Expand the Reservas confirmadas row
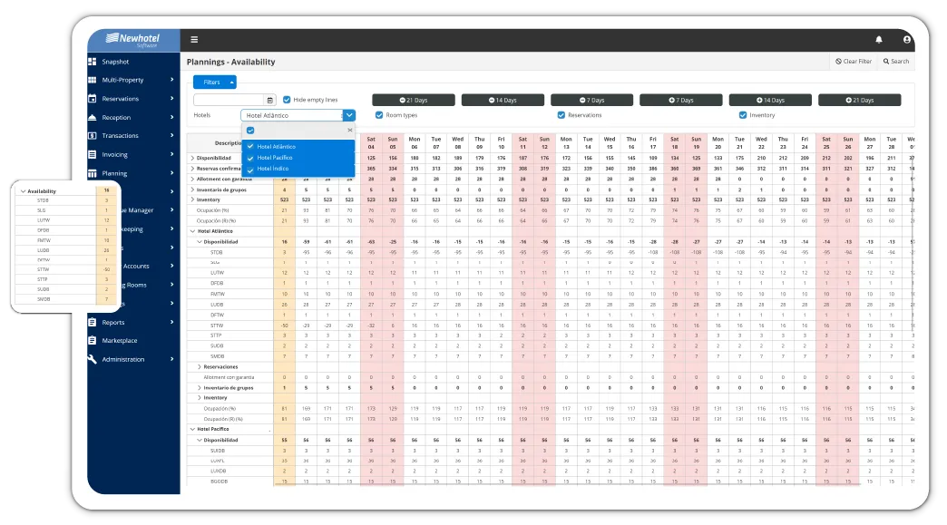947x525 pixels. point(192,169)
